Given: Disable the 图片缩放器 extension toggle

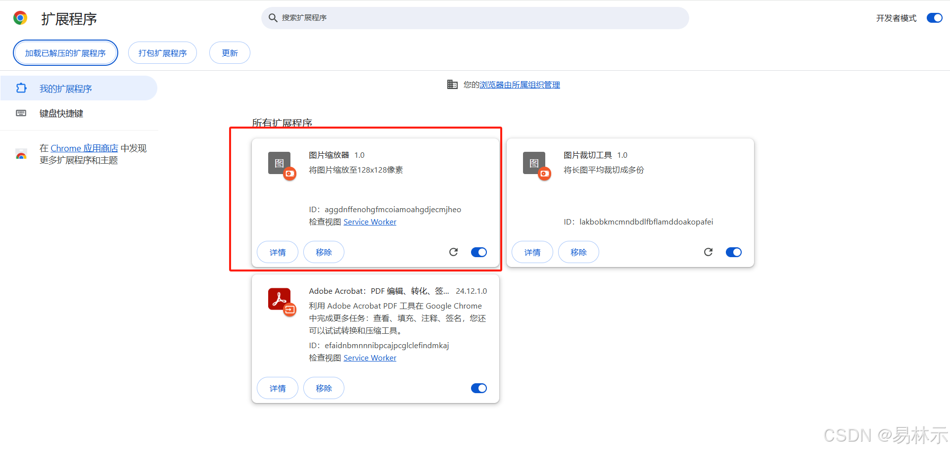Looking at the screenshot, I should [479, 252].
